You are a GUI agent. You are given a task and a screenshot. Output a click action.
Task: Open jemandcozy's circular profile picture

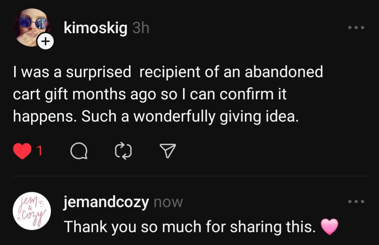click(x=31, y=211)
